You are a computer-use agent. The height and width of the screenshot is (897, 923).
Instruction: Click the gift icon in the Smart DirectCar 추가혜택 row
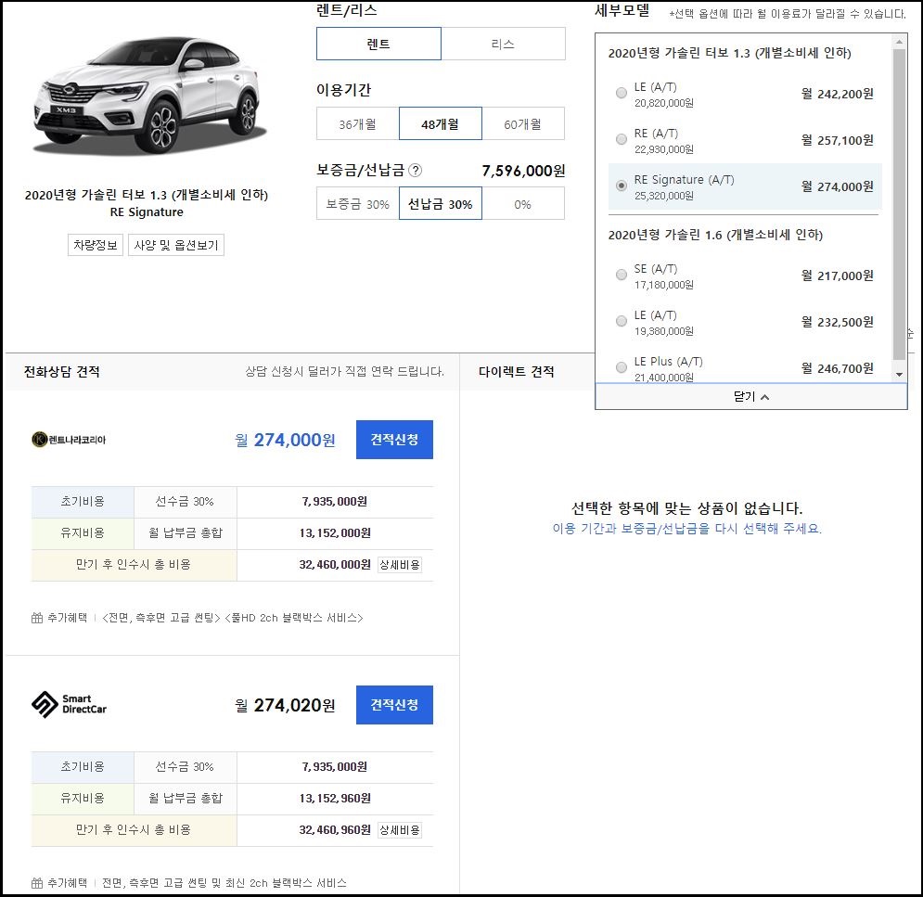37,883
